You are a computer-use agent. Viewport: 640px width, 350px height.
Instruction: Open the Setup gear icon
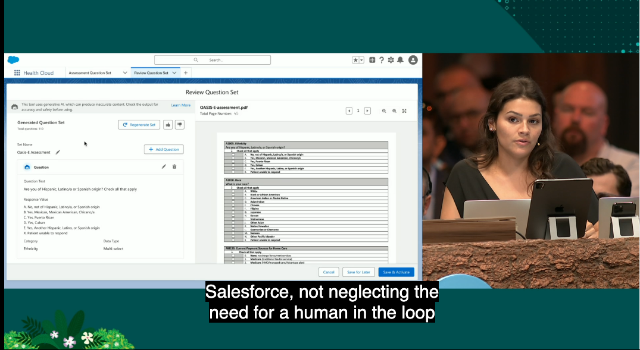click(x=391, y=60)
